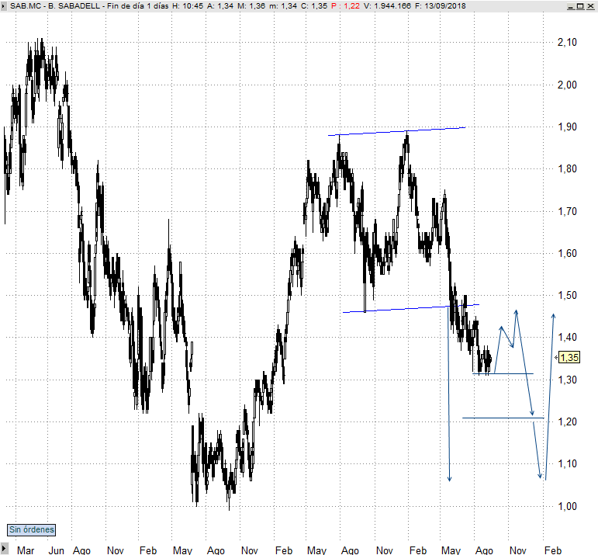Click the price axis label 1,30
The image size is (598, 555).
pos(568,380)
